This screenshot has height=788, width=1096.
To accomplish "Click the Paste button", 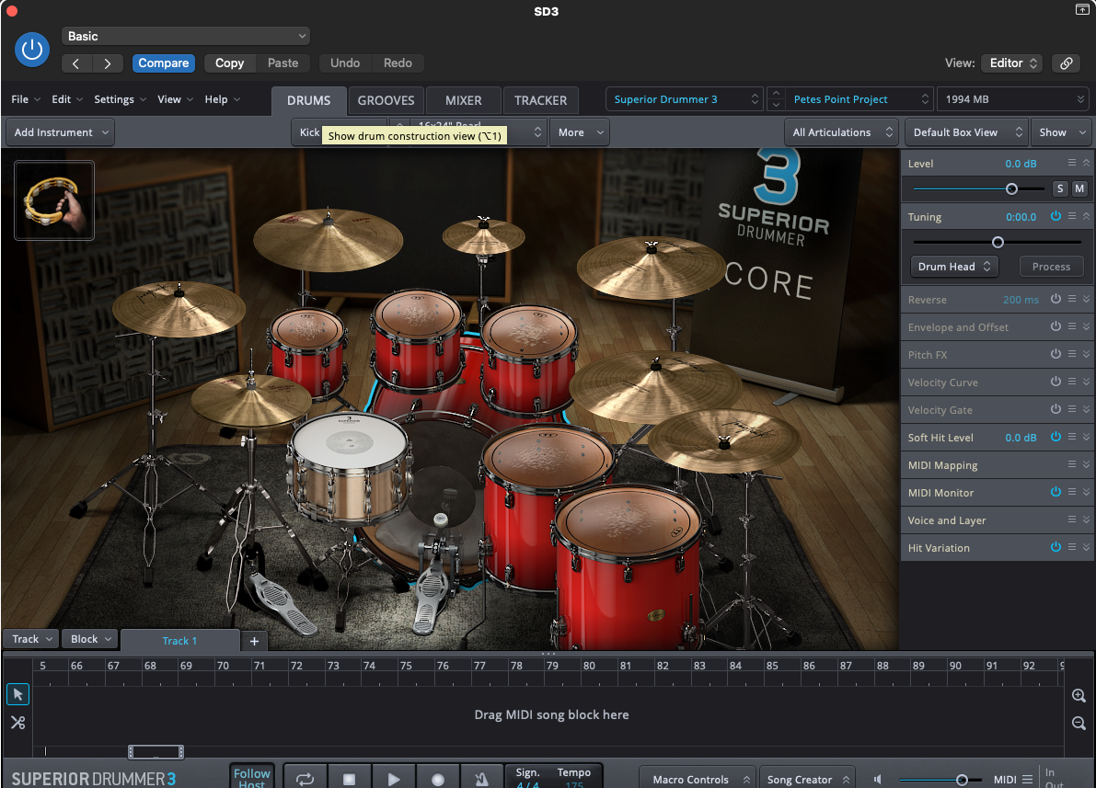I will tap(283, 63).
